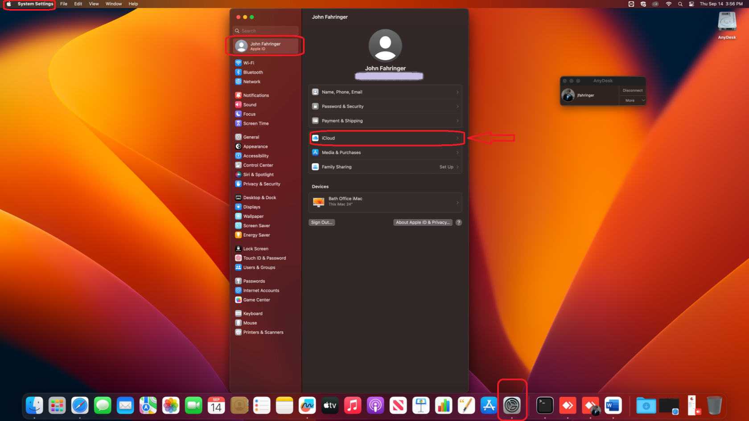The height and width of the screenshot is (421, 749).
Task: Open the AnyDesk drive on desktop
Action: point(727,25)
